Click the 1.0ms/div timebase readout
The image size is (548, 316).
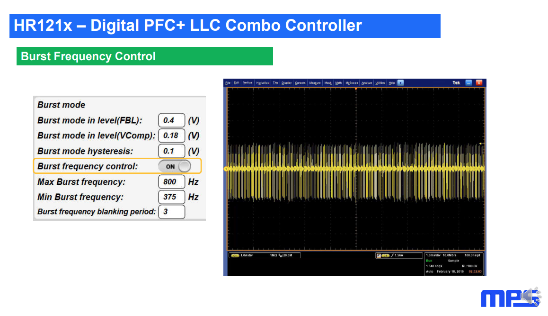433,255
